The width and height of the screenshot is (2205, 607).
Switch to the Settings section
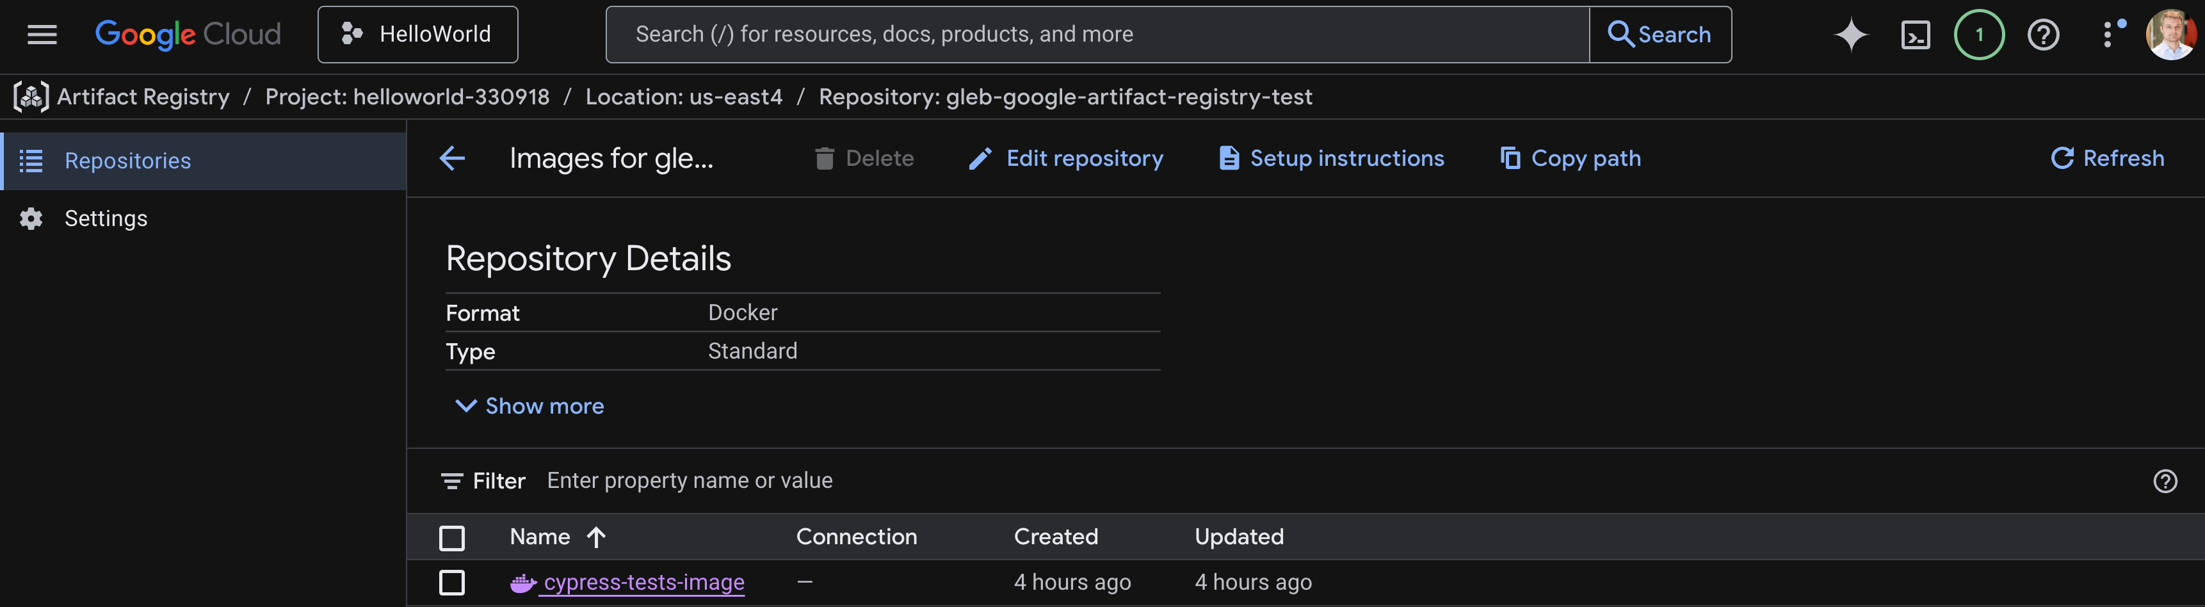(x=106, y=218)
